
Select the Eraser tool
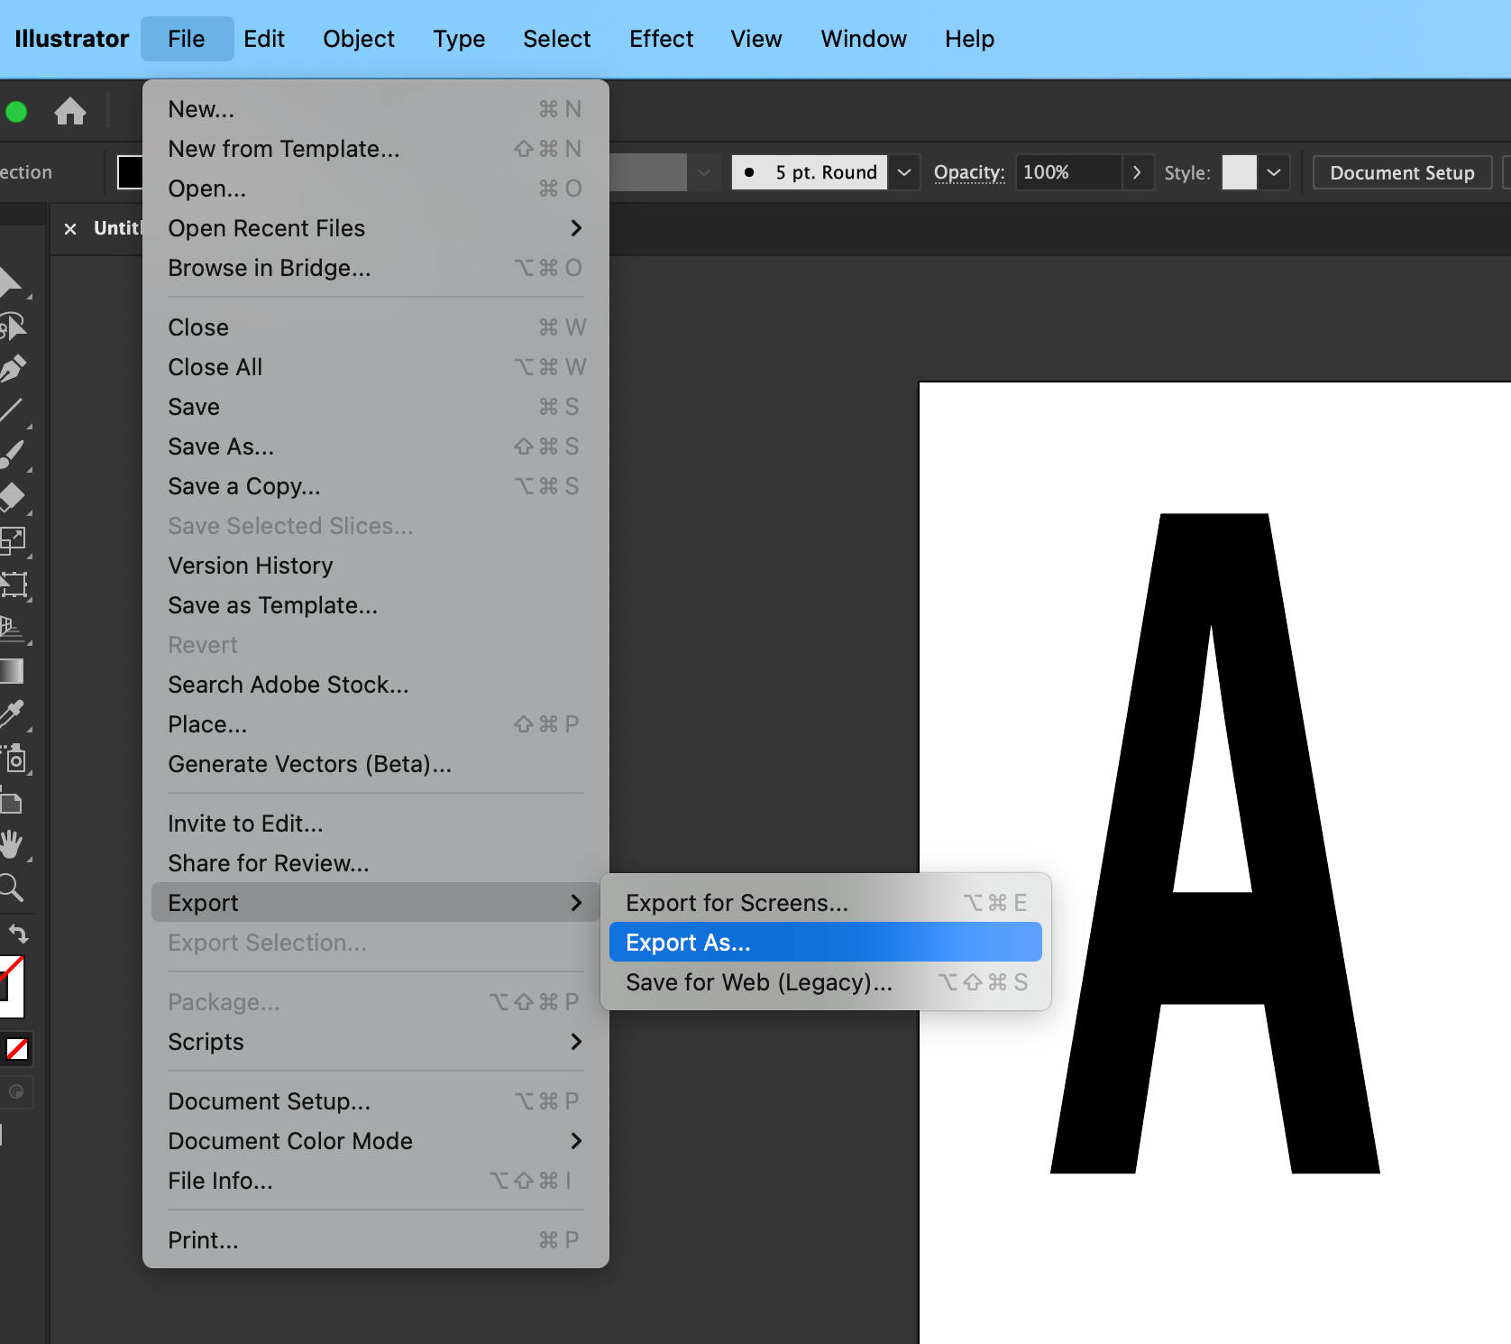click(13, 497)
